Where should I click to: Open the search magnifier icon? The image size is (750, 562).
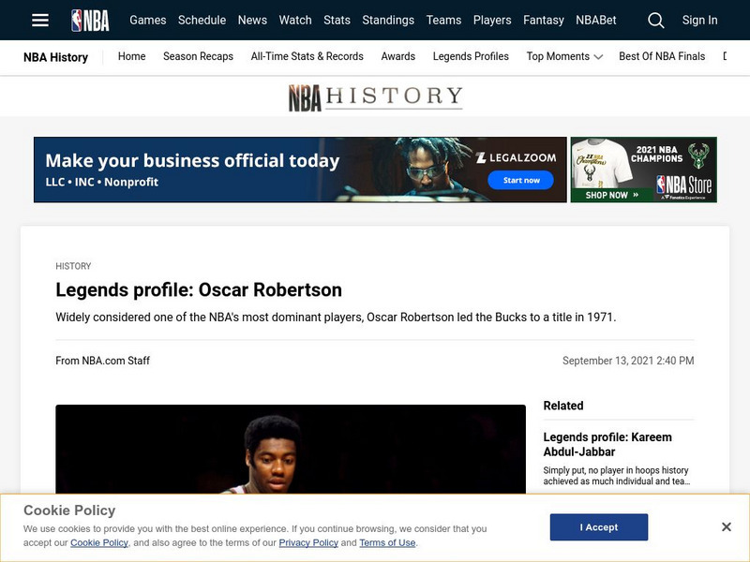[x=655, y=20]
